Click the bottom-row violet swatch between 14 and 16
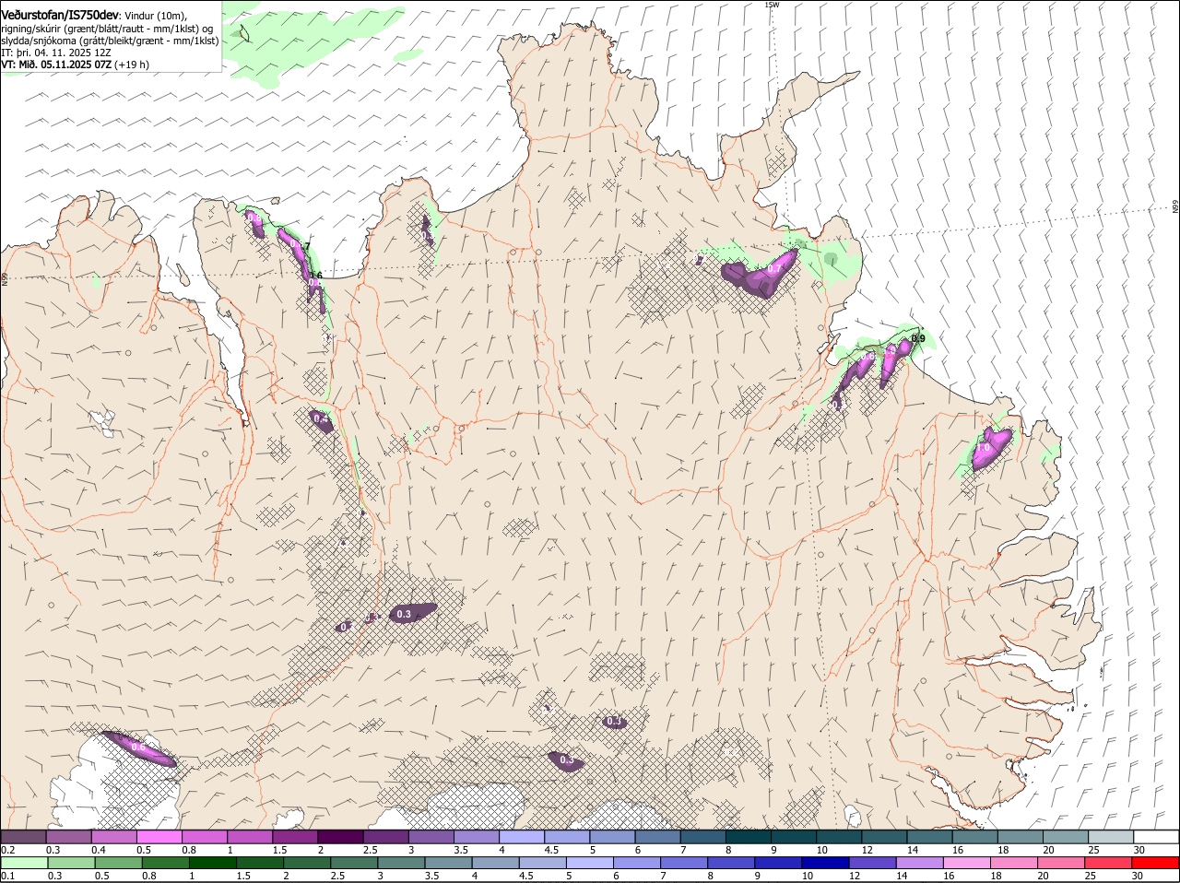 (920, 864)
